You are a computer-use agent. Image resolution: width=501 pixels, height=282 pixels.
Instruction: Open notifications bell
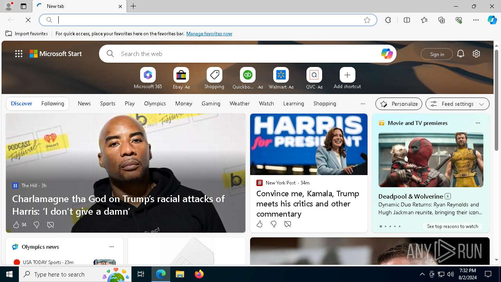pyautogui.click(x=461, y=54)
